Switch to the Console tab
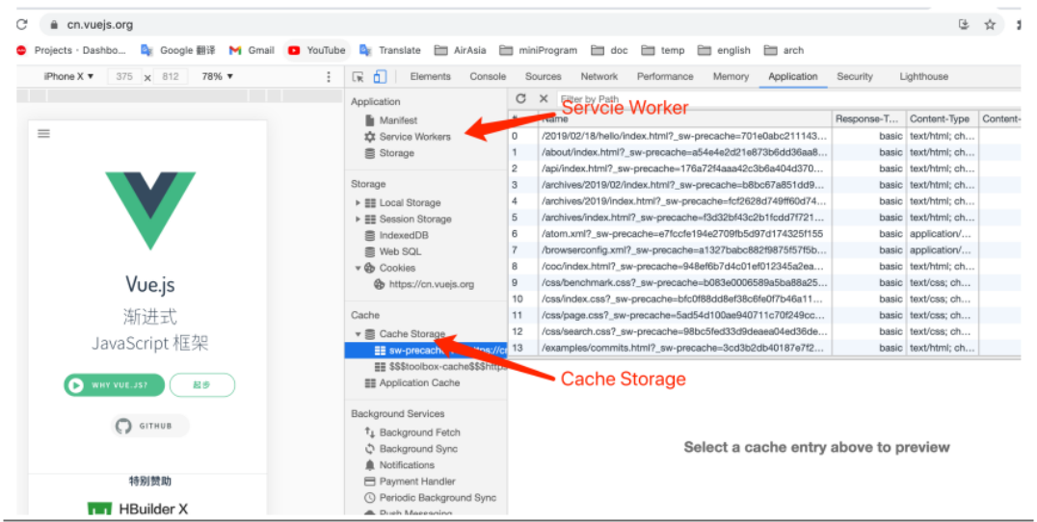1037x522 pixels. click(488, 77)
